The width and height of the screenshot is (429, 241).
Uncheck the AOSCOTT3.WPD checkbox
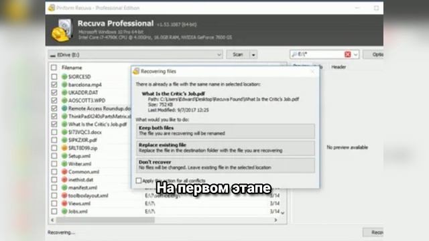pyautogui.click(x=54, y=100)
